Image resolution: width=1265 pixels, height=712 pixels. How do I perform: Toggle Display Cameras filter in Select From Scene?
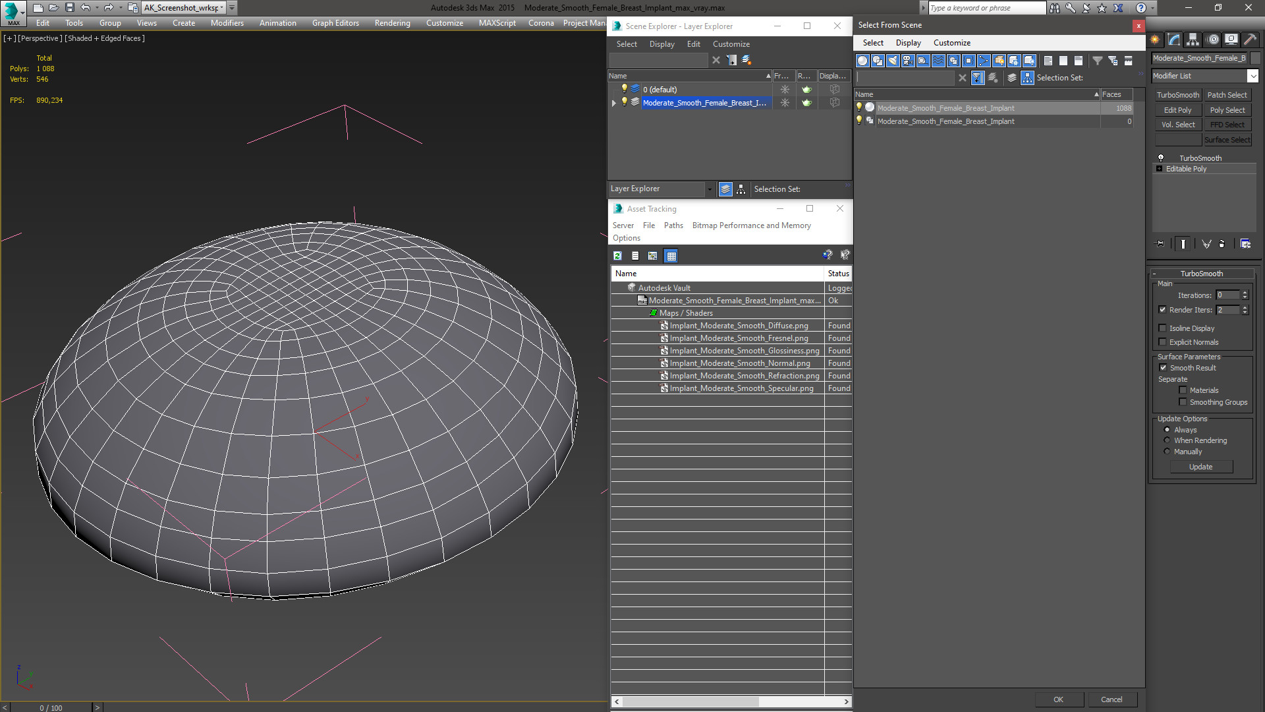[x=908, y=61]
